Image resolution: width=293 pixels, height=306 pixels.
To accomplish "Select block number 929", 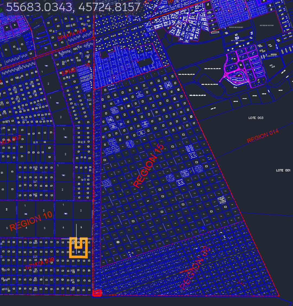I will (83, 142).
